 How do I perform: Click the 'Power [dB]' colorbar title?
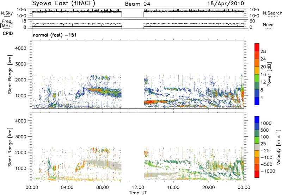269,74
